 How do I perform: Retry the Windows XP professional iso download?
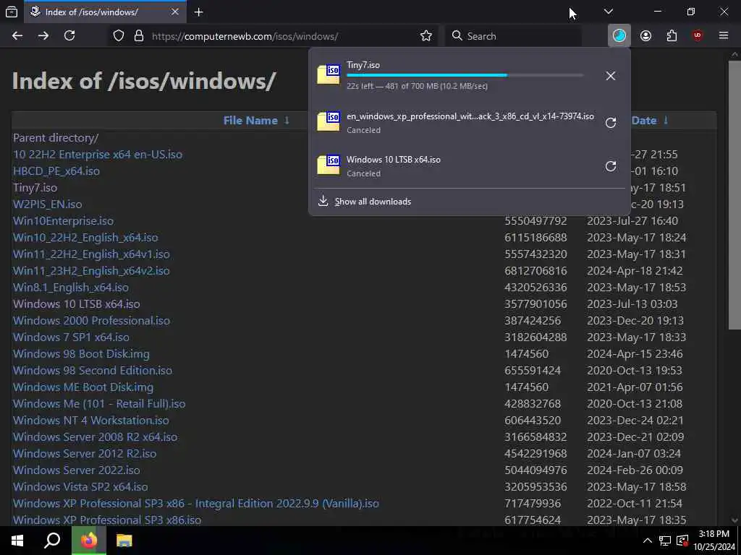point(611,123)
